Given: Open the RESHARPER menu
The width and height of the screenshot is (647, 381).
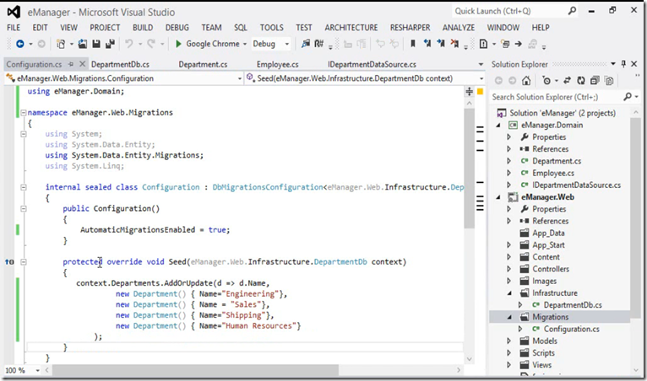Looking at the screenshot, I should click(x=410, y=28).
